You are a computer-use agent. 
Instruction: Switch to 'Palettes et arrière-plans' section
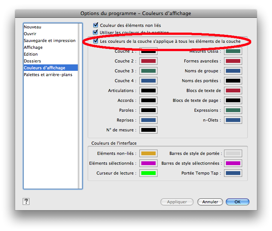tap(48, 75)
